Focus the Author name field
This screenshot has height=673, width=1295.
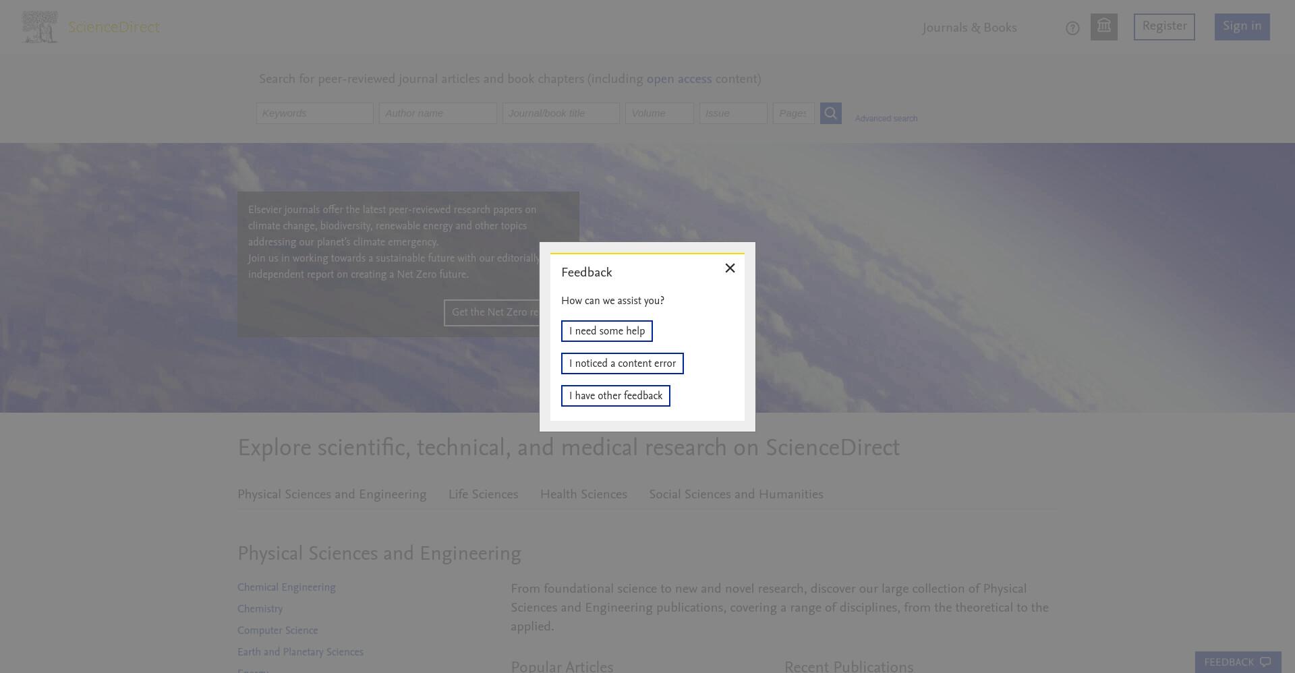tap(438, 113)
